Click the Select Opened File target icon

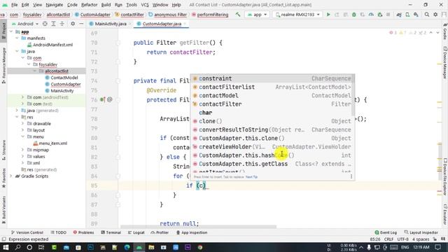click(x=45, y=24)
